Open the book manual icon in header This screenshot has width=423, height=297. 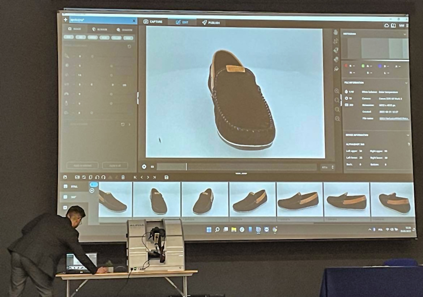point(393,25)
